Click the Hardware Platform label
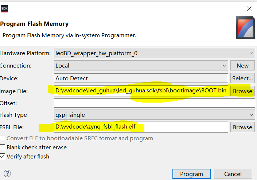The width and height of the screenshot is (257, 180). click(25, 53)
